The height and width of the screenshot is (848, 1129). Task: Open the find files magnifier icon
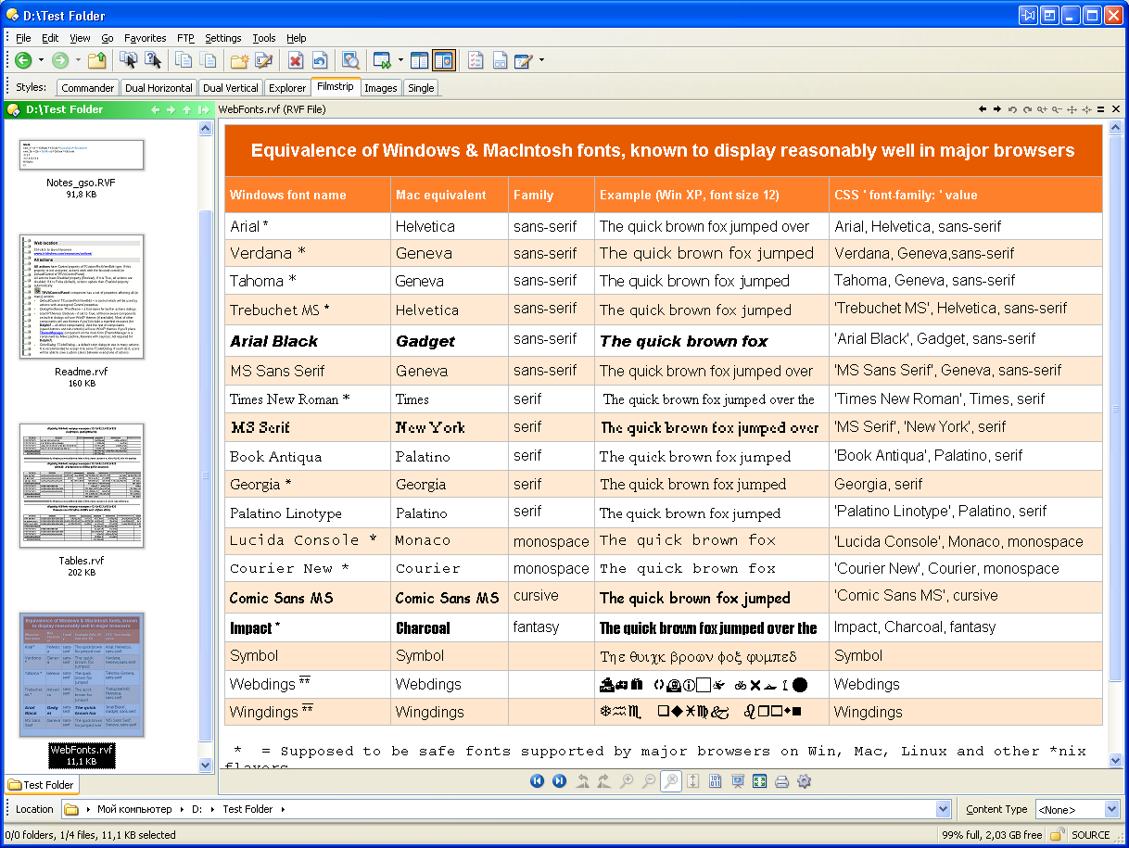click(350, 60)
